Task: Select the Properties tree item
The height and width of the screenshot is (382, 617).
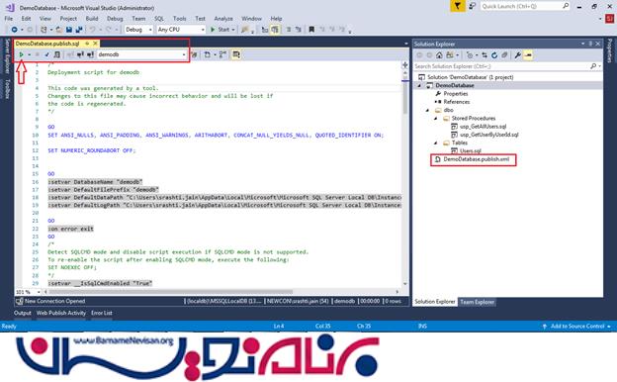Action: [456, 94]
